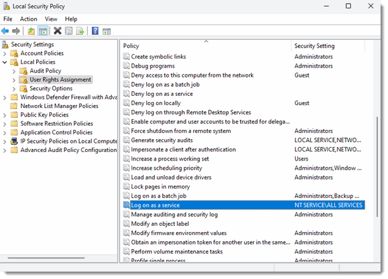Click the Account Policies folder icon
Screen dimensions: 388x279
click(x=14, y=53)
